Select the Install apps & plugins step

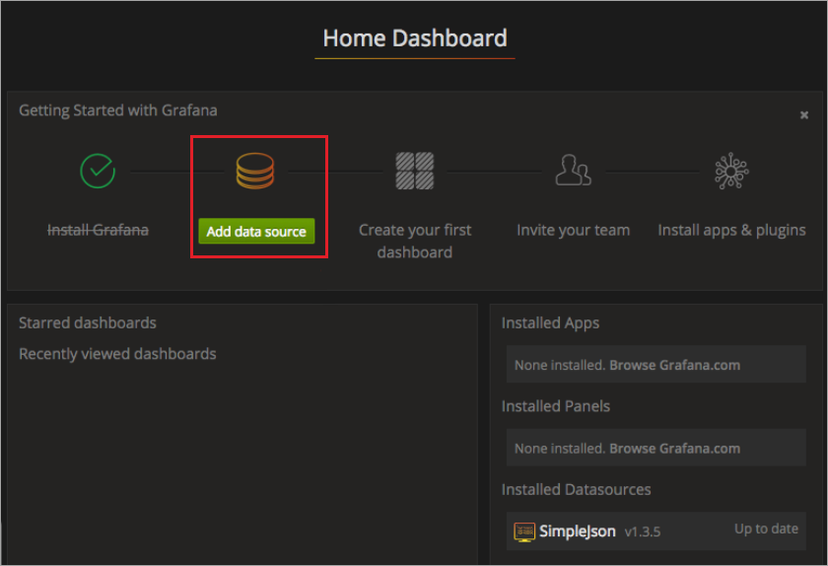pos(731,231)
